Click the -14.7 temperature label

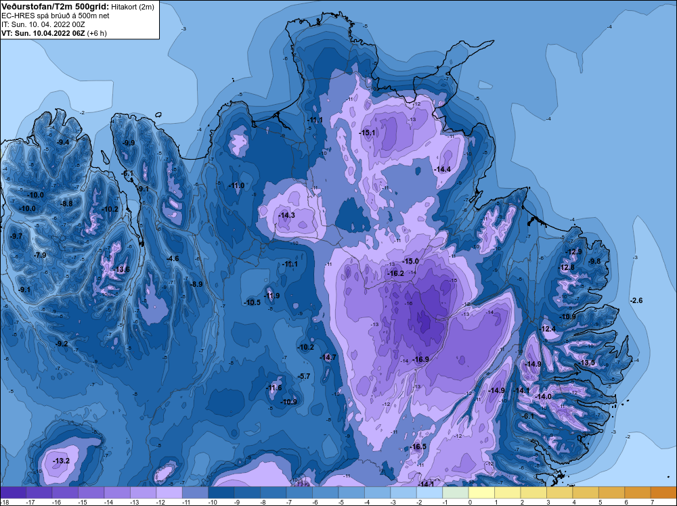pos(328,357)
